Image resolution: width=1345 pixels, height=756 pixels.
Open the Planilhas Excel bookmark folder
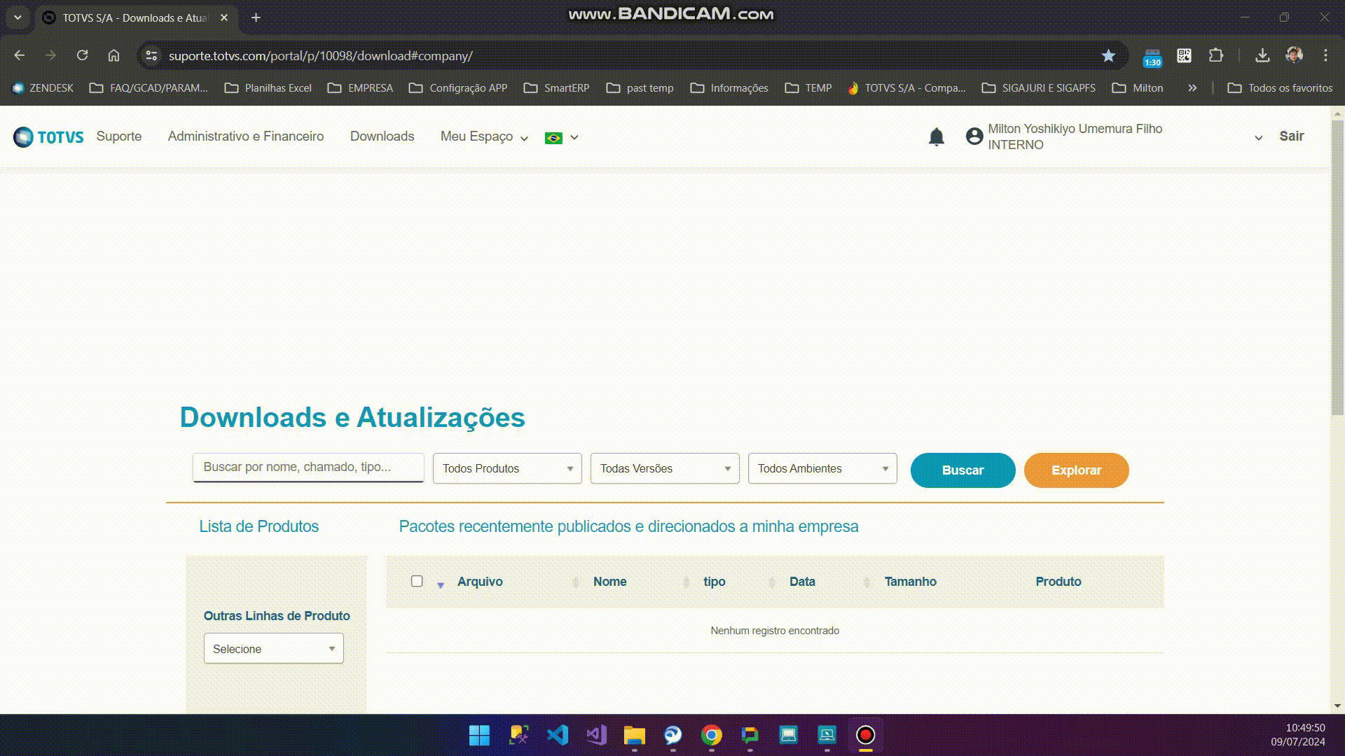(268, 87)
